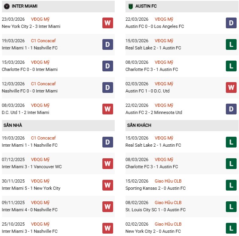Click the W badge for New York City 2-3 Inter Miami
Screen dimensions: 239x236
pos(108,23)
